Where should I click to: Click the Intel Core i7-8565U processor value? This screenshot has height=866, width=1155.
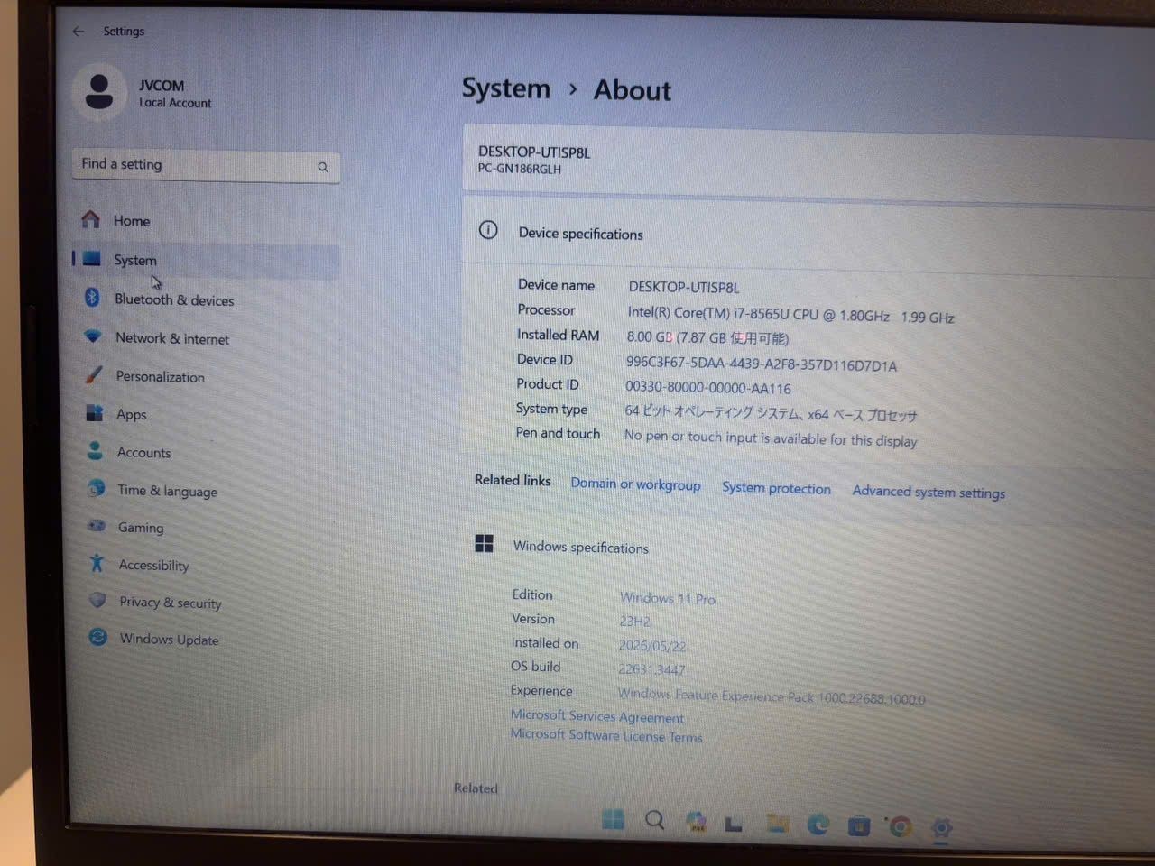[x=790, y=315]
